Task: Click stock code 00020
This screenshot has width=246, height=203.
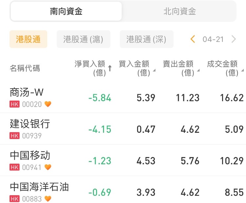Action: (32, 104)
